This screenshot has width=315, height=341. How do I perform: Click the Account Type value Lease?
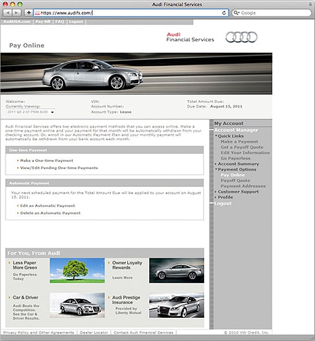pos(125,112)
